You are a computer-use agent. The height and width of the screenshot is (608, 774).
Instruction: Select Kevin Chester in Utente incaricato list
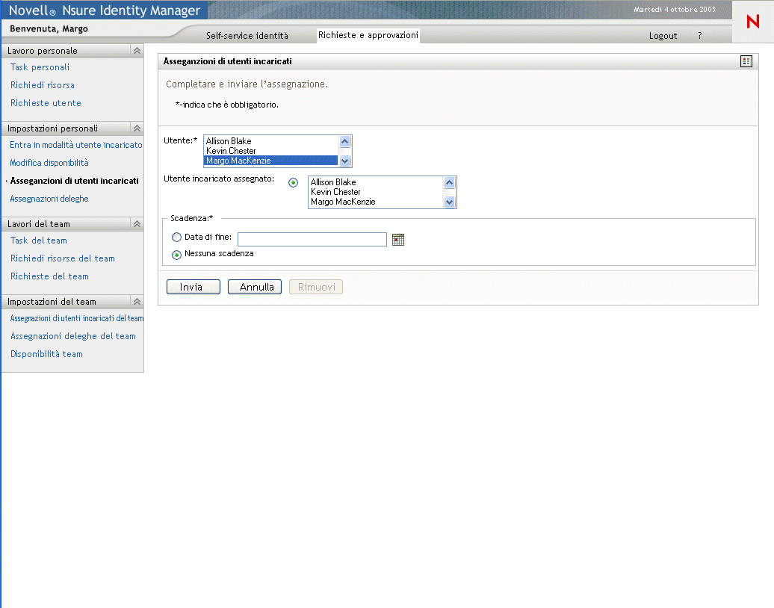[x=376, y=192]
